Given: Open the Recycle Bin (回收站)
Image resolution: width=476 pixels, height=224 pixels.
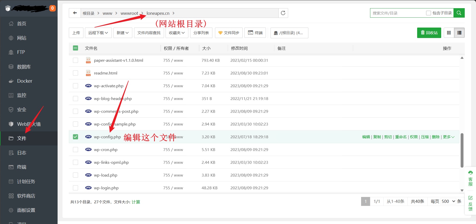Looking at the screenshot, I should [429, 33].
